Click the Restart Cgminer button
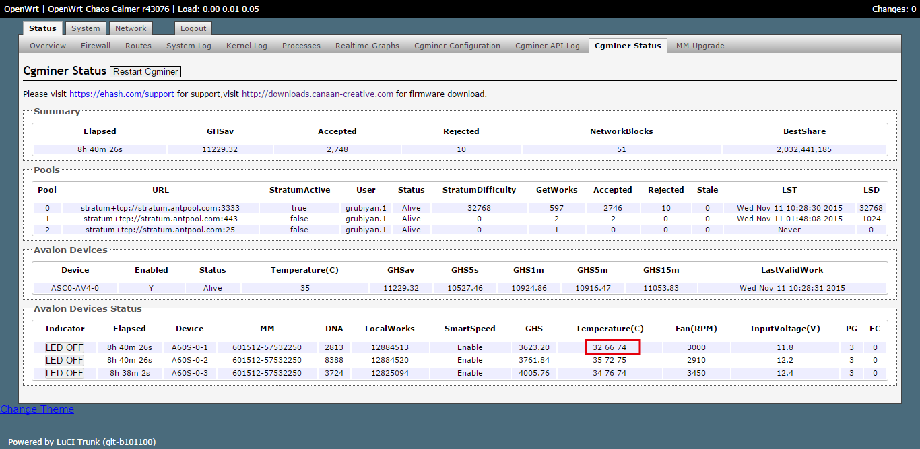This screenshot has height=449, width=920. point(145,71)
